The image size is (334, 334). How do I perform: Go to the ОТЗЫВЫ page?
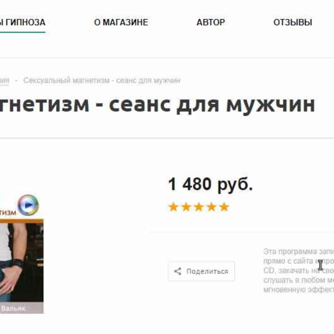pos(293,22)
